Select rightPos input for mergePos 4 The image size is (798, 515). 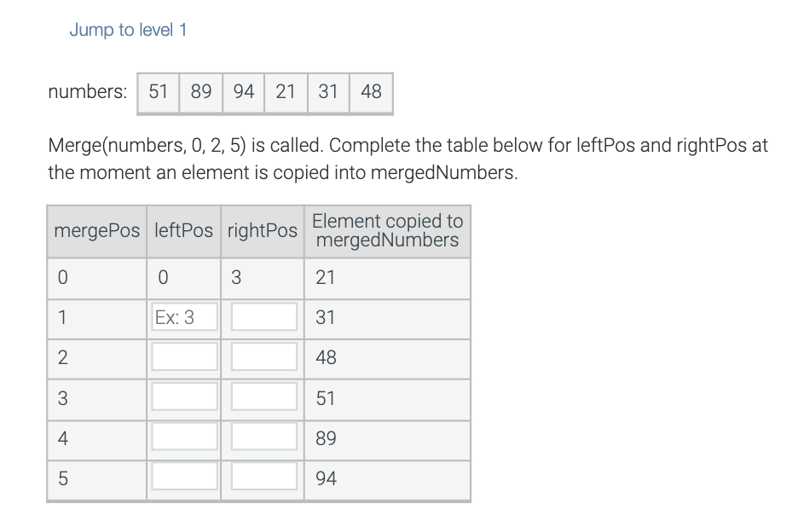click(263, 437)
